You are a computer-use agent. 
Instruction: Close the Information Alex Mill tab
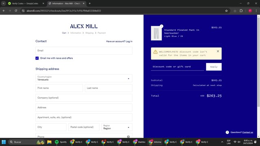point(84,4)
